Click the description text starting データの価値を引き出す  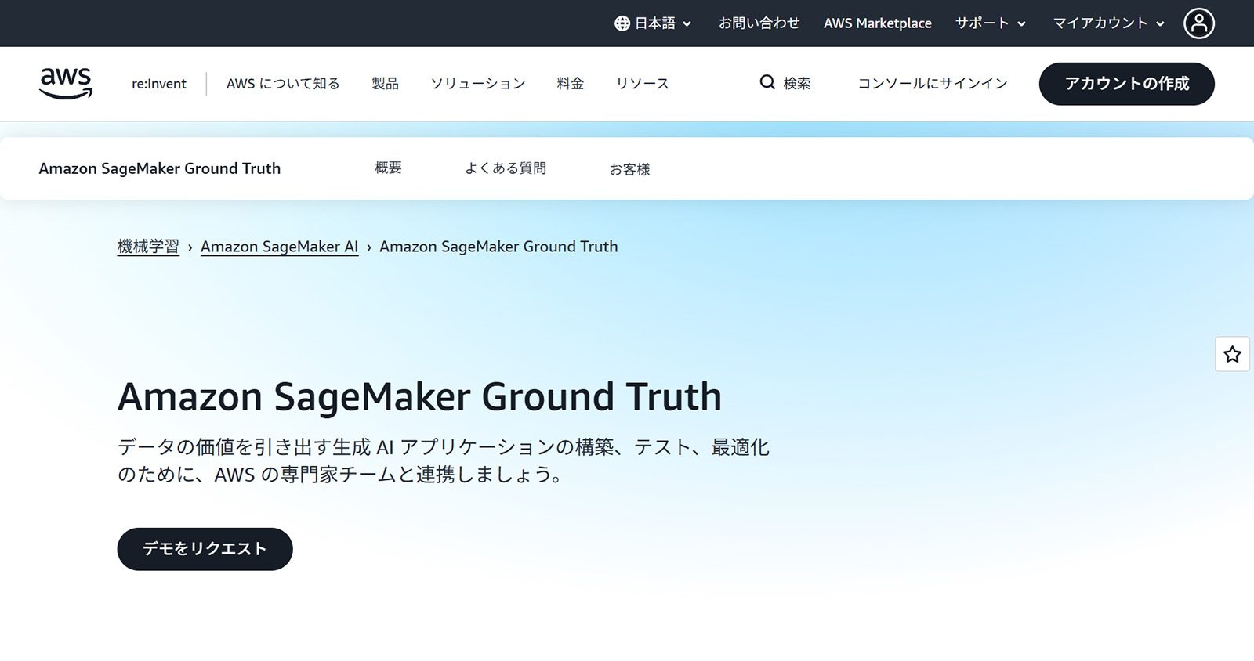point(444,461)
